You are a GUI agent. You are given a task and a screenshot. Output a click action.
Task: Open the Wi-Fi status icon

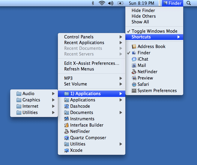(102, 3)
